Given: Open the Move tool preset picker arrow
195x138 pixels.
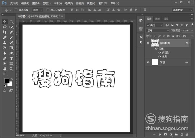Looking at the screenshot, I should (x=11, y=10).
